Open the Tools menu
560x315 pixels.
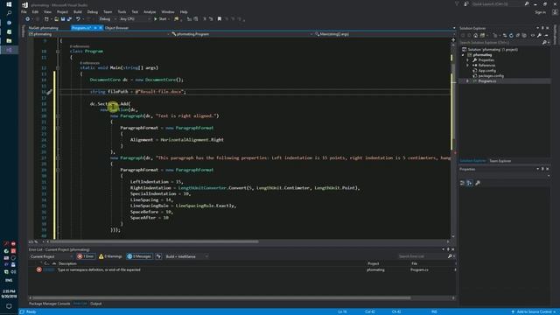click(x=122, y=11)
